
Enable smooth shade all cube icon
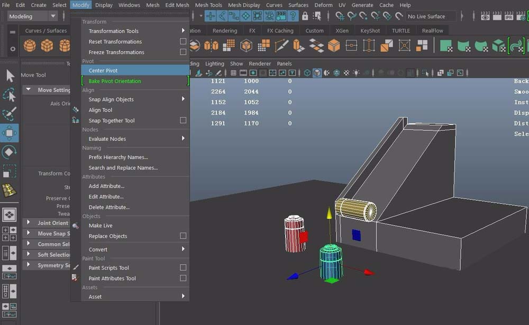(317, 73)
